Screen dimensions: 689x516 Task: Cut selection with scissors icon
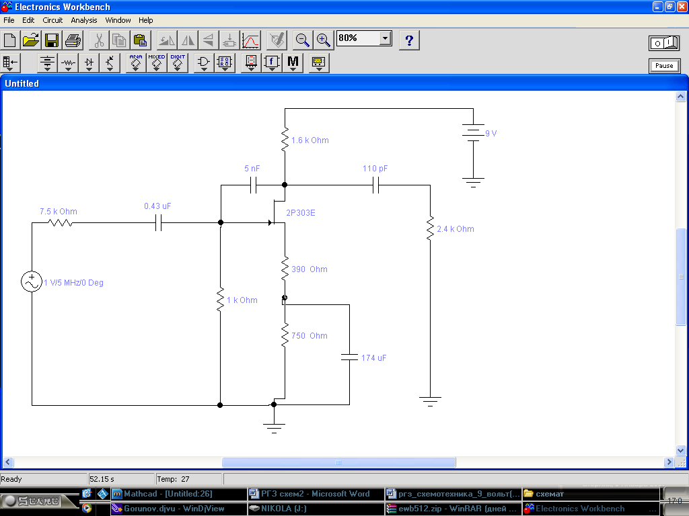tap(99, 40)
